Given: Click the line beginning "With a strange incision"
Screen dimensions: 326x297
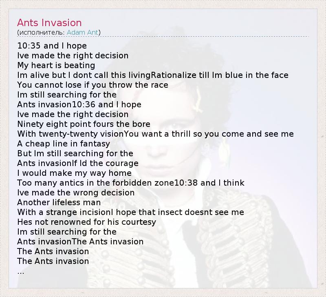Looking at the screenshot, I should click(130, 212).
